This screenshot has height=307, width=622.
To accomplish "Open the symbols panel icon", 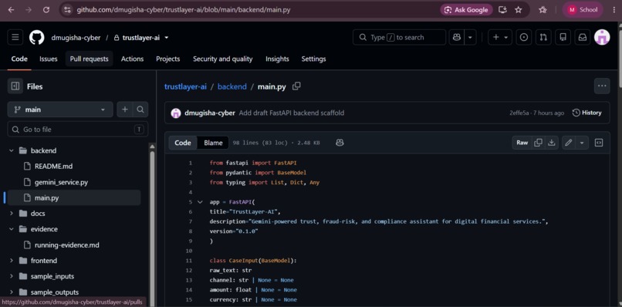I will pyautogui.click(x=599, y=143).
